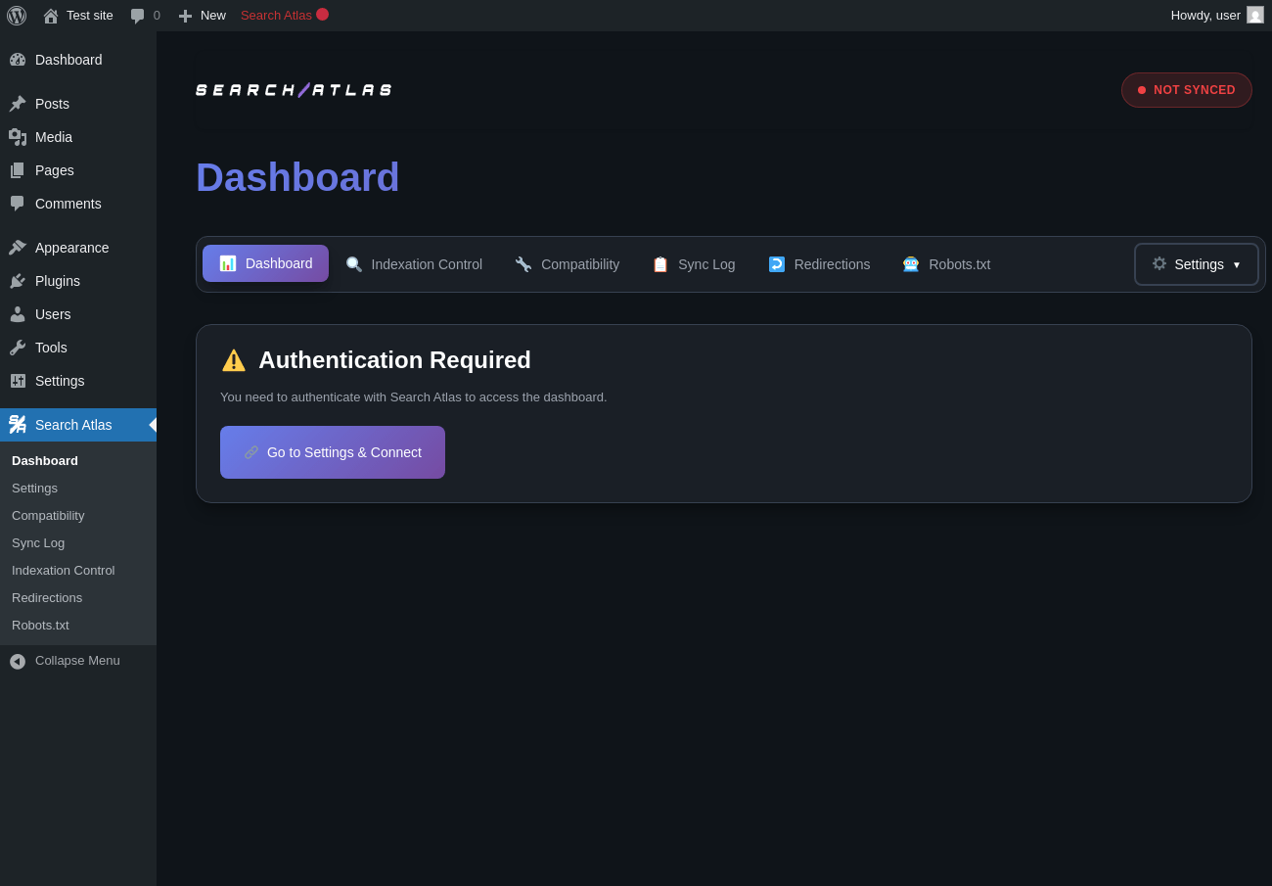
Task: Click the Search Atlas logo
Action: [294, 90]
